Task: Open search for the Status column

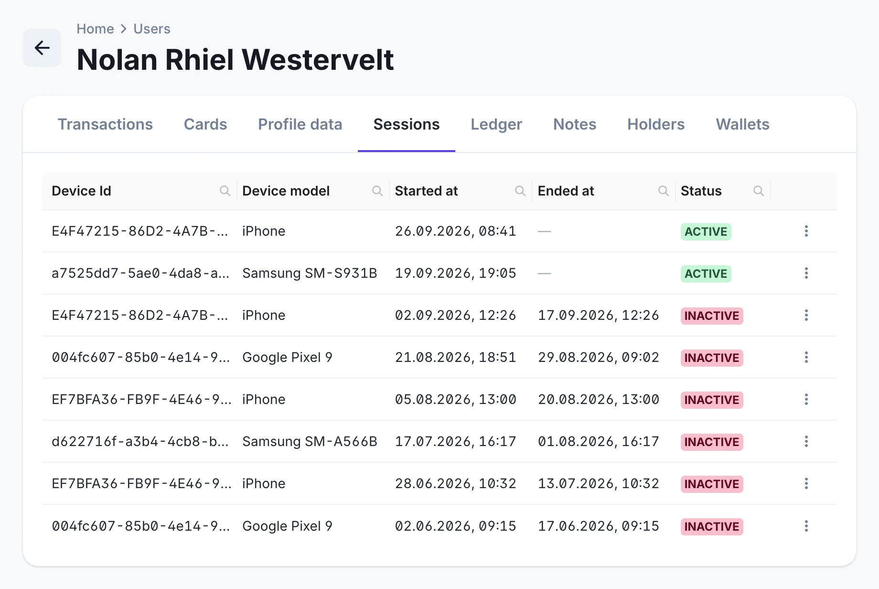Action: (x=758, y=191)
